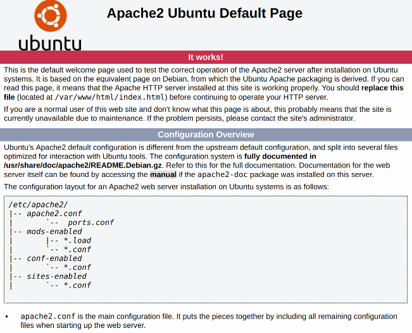
Task: Click mods-enabled in the tree listing
Action: tap(54, 231)
